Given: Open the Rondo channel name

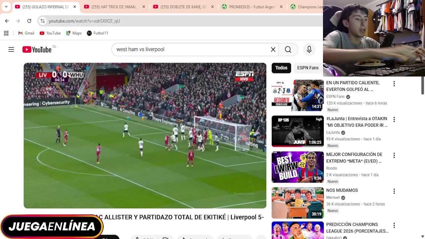Looking at the screenshot, I should tap(331, 168).
